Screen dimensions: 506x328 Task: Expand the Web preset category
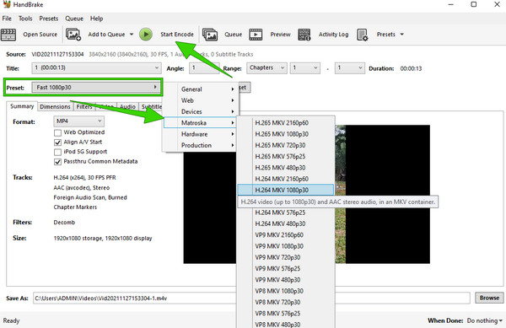pyautogui.click(x=199, y=100)
